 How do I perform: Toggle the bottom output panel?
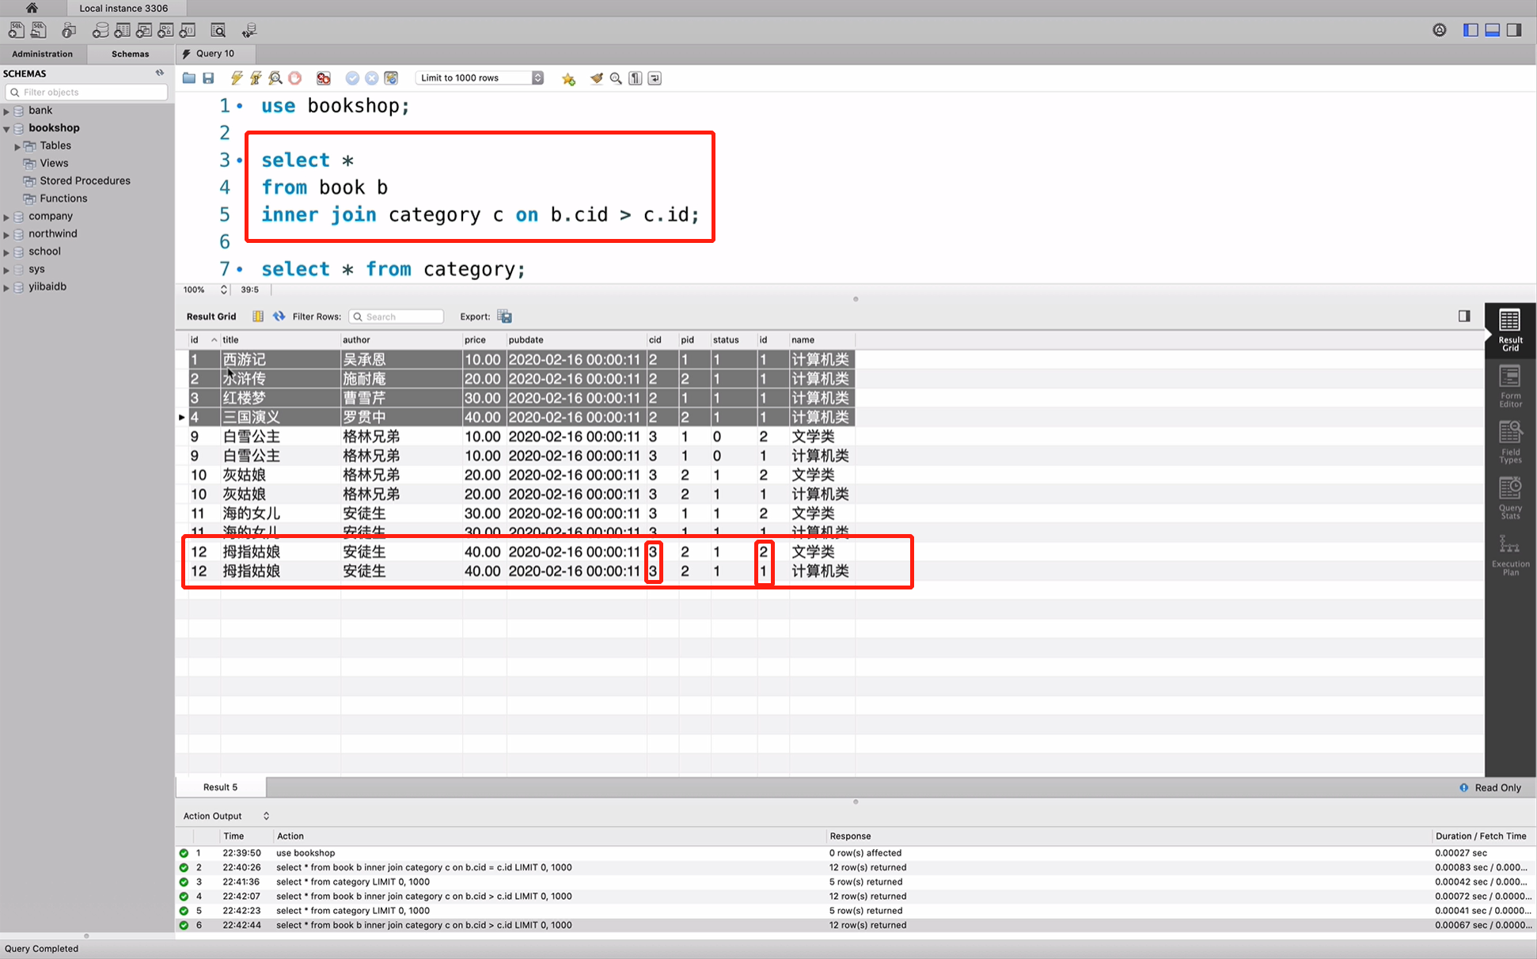click(x=1492, y=30)
